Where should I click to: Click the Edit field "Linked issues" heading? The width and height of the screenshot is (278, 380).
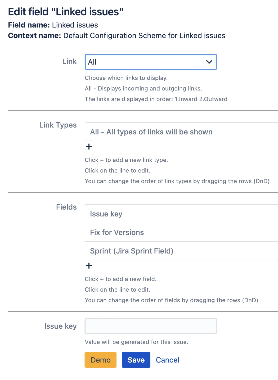pyautogui.click(x=66, y=12)
